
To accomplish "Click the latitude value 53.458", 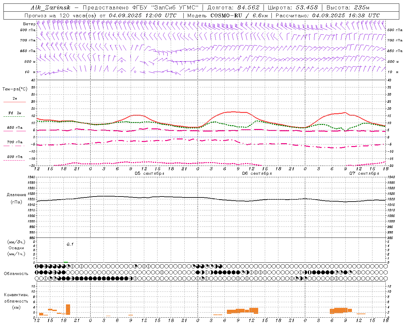I will [306, 8].
